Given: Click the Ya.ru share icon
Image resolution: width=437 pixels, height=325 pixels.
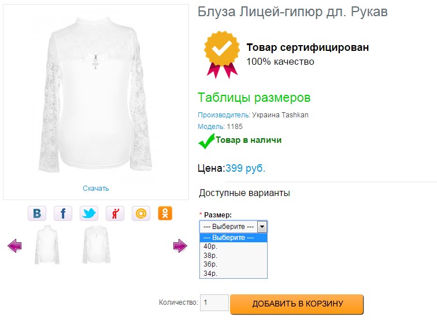Looking at the screenshot, I should [x=115, y=213].
